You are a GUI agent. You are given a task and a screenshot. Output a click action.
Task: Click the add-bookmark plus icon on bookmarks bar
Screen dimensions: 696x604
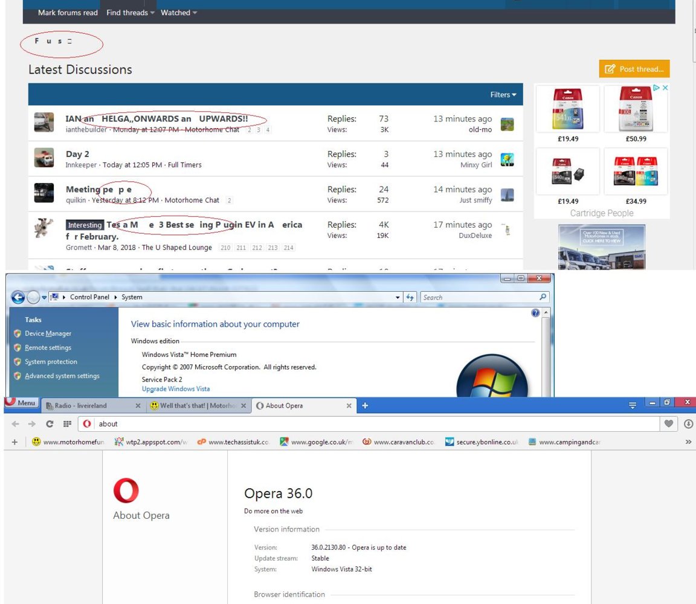coord(14,442)
